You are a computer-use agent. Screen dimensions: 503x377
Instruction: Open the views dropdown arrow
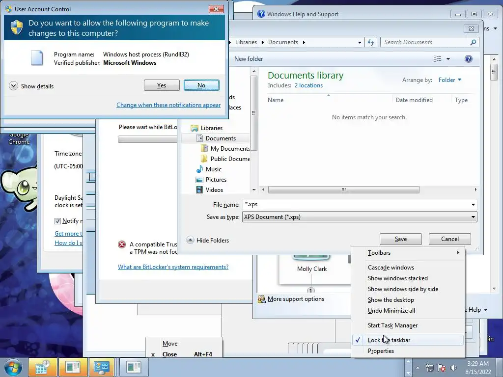448,59
